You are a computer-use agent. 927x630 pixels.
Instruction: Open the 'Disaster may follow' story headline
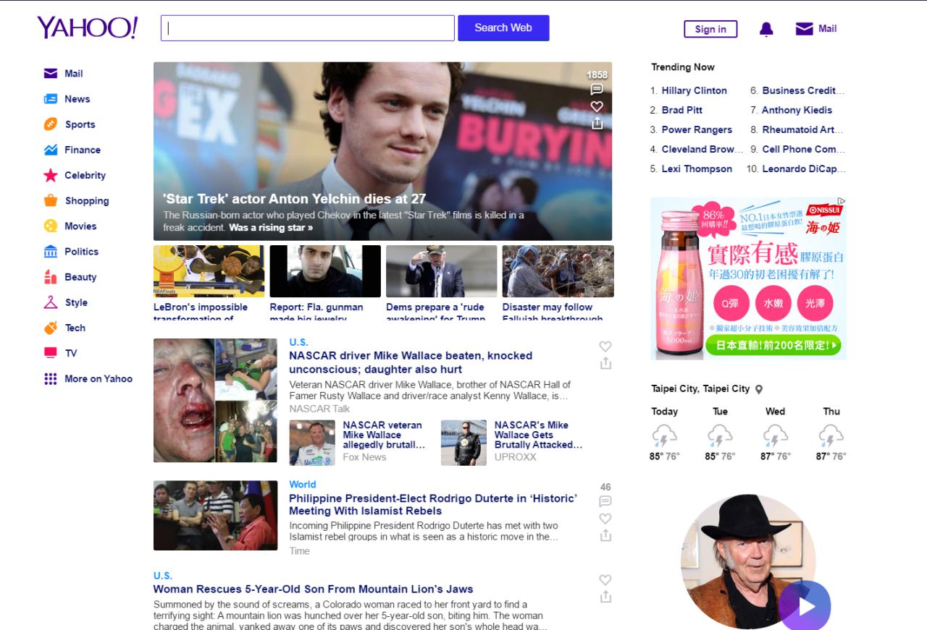point(553,312)
